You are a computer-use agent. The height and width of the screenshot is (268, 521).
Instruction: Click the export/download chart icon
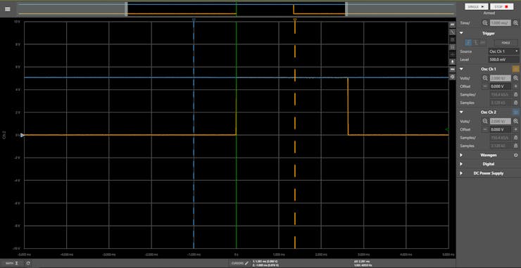click(x=452, y=62)
